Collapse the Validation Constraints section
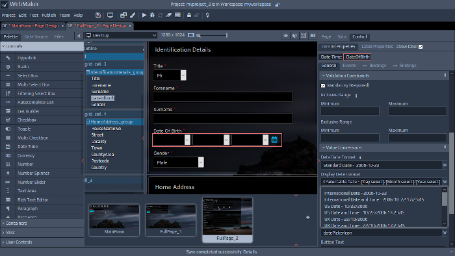This screenshot has width=455, height=256. pos(324,75)
